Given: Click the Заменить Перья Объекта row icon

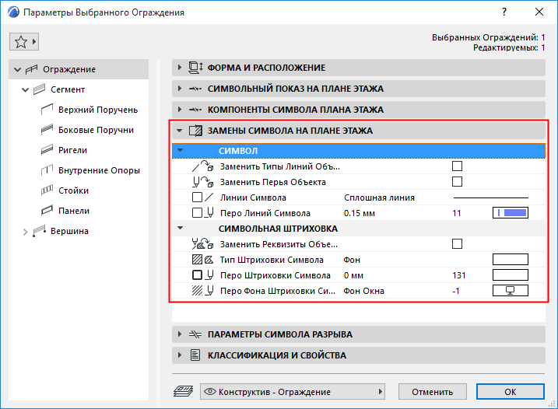Looking at the screenshot, I should [x=202, y=182].
